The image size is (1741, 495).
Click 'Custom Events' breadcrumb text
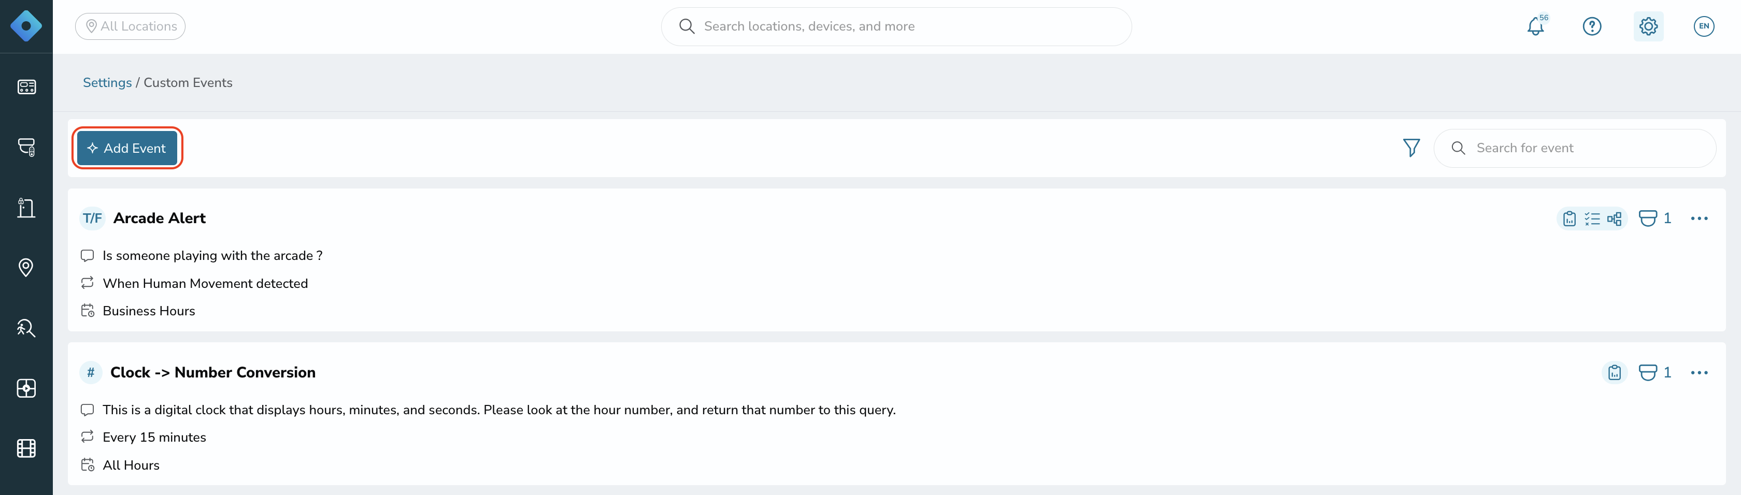pyautogui.click(x=188, y=82)
